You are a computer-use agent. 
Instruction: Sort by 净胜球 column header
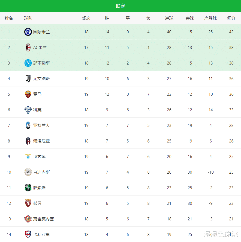210,18
